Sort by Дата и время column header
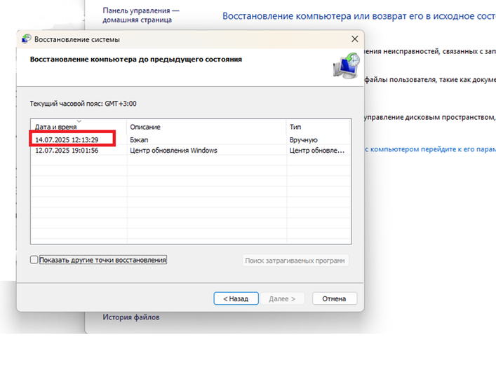 coord(79,127)
